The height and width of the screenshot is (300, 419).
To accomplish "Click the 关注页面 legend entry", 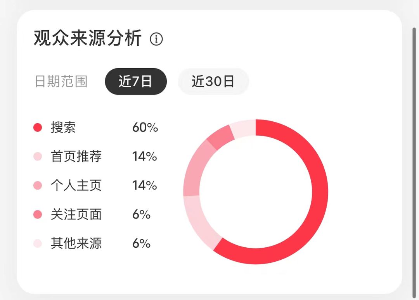I will pyautogui.click(x=76, y=214).
